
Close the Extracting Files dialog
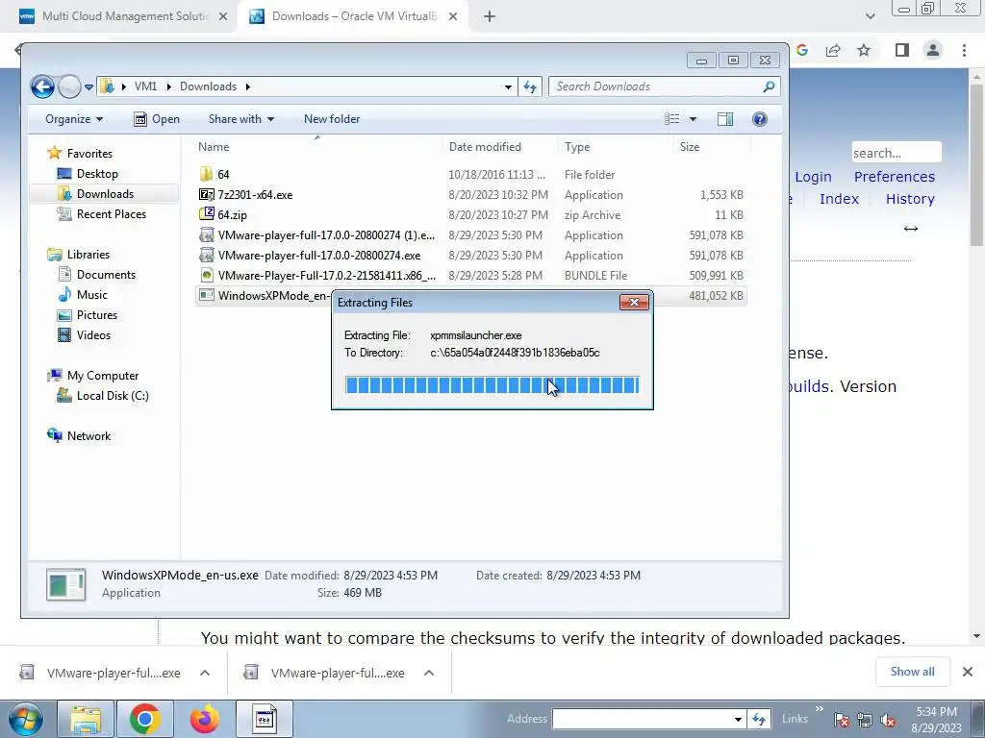click(x=634, y=303)
